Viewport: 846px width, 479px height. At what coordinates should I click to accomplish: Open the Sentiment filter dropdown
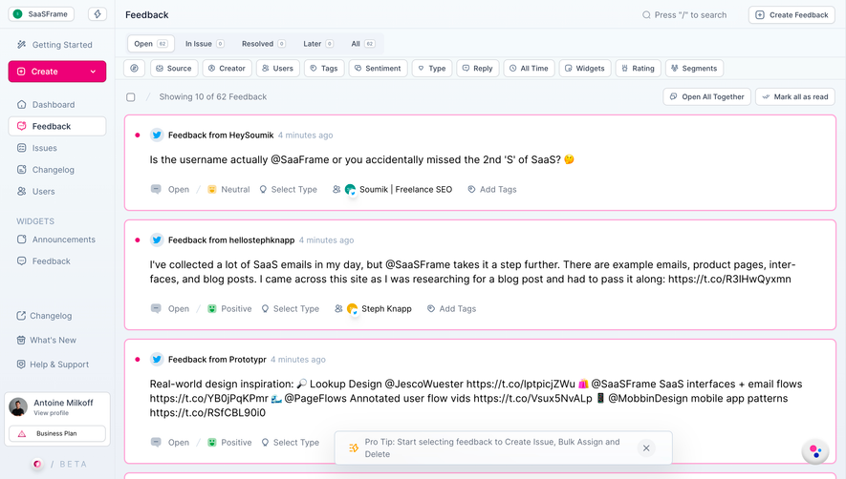[378, 69]
